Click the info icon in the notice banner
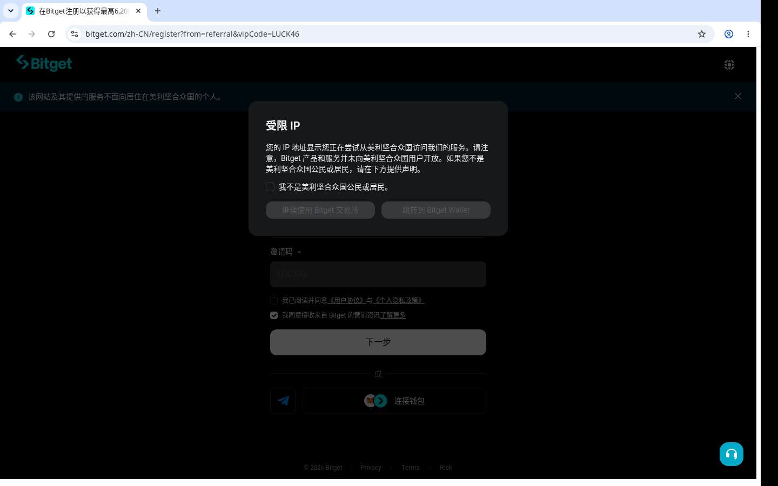The image size is (778, 486). [x=18, y=97]
